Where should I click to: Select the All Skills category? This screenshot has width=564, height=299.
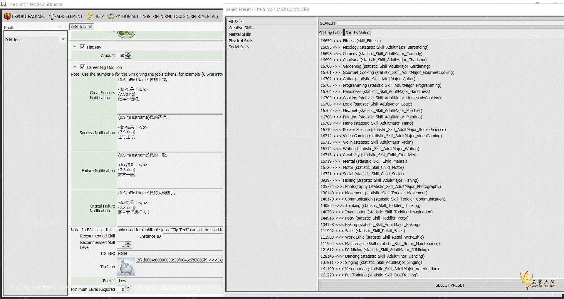[x=236, y=22]
